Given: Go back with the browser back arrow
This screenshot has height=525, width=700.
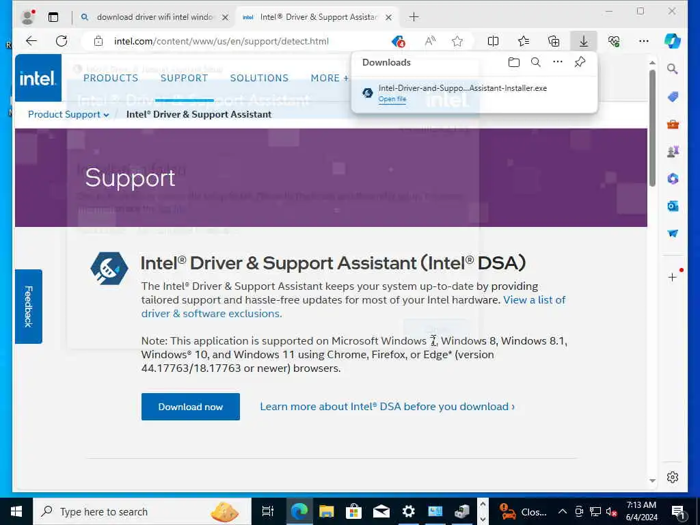Looking at the screenshot, I should tap(31, 41).
